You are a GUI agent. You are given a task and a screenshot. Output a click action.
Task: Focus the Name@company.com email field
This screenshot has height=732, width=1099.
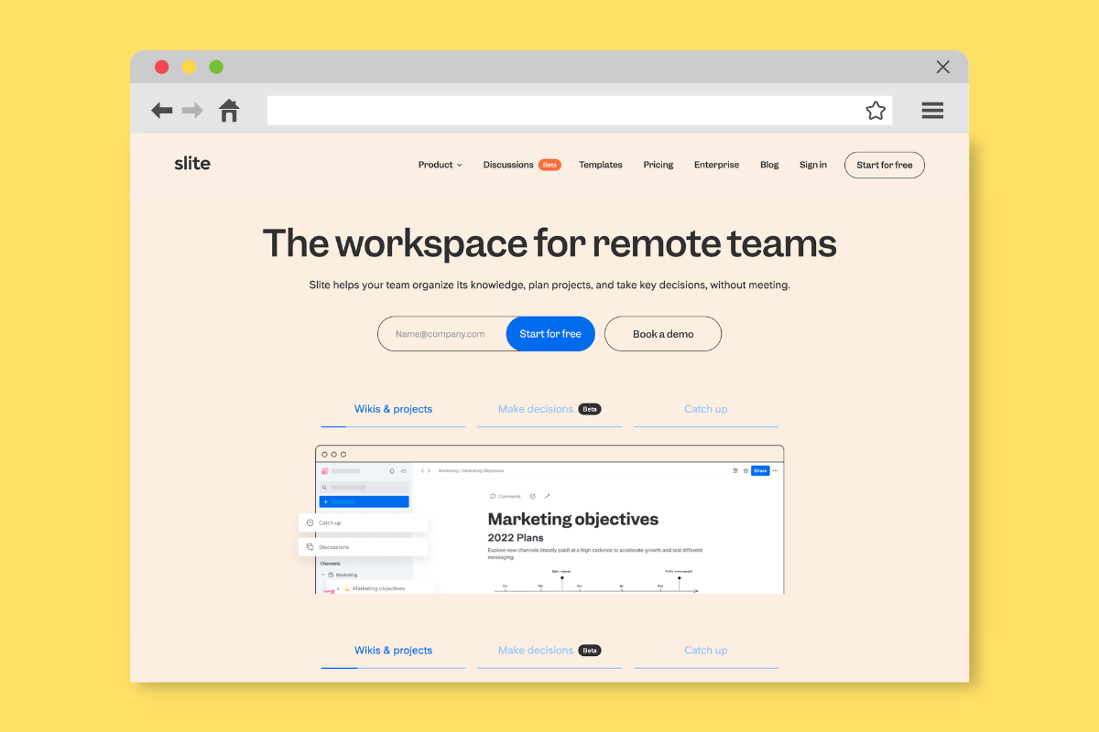click(443, 334)
